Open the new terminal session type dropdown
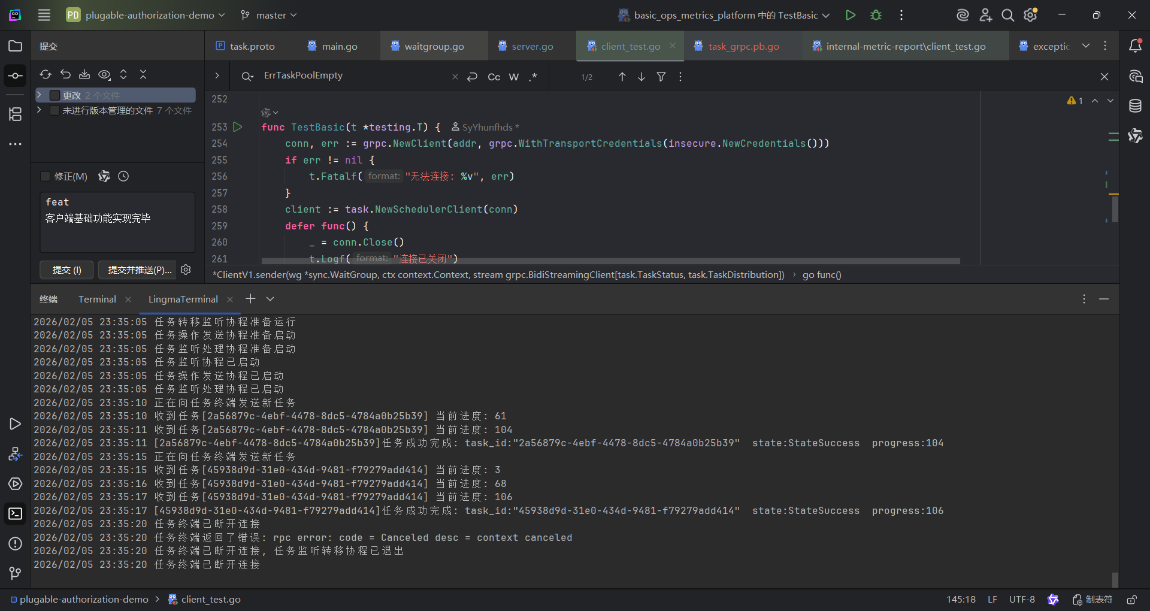Screen dimensions: 1150x611 point(270,299)
